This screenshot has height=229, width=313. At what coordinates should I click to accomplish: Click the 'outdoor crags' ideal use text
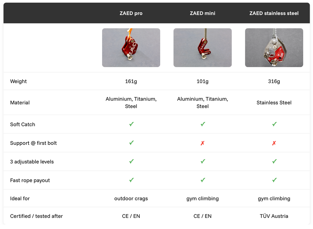click(x=131, y=199)
